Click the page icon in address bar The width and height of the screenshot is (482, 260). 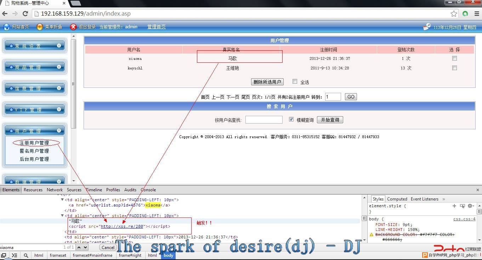coord(36,14)
